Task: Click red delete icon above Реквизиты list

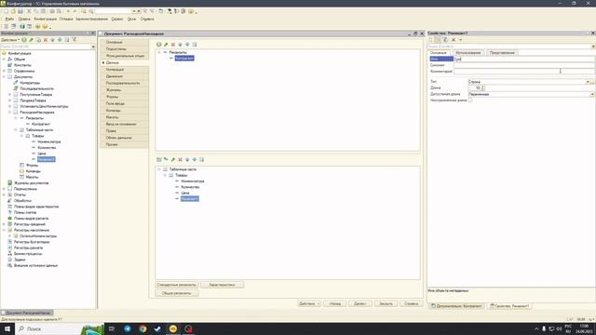Action: point(173,45)
